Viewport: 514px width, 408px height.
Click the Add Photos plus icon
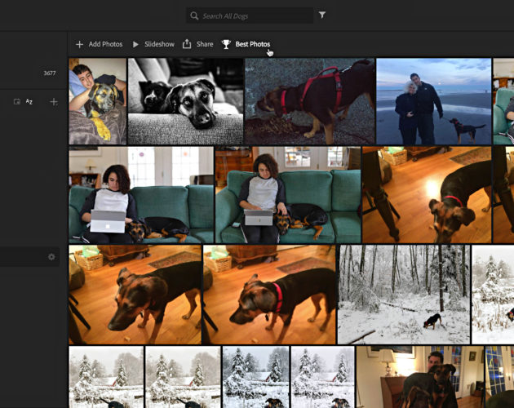pyautogui.click(x=79, y=44)
